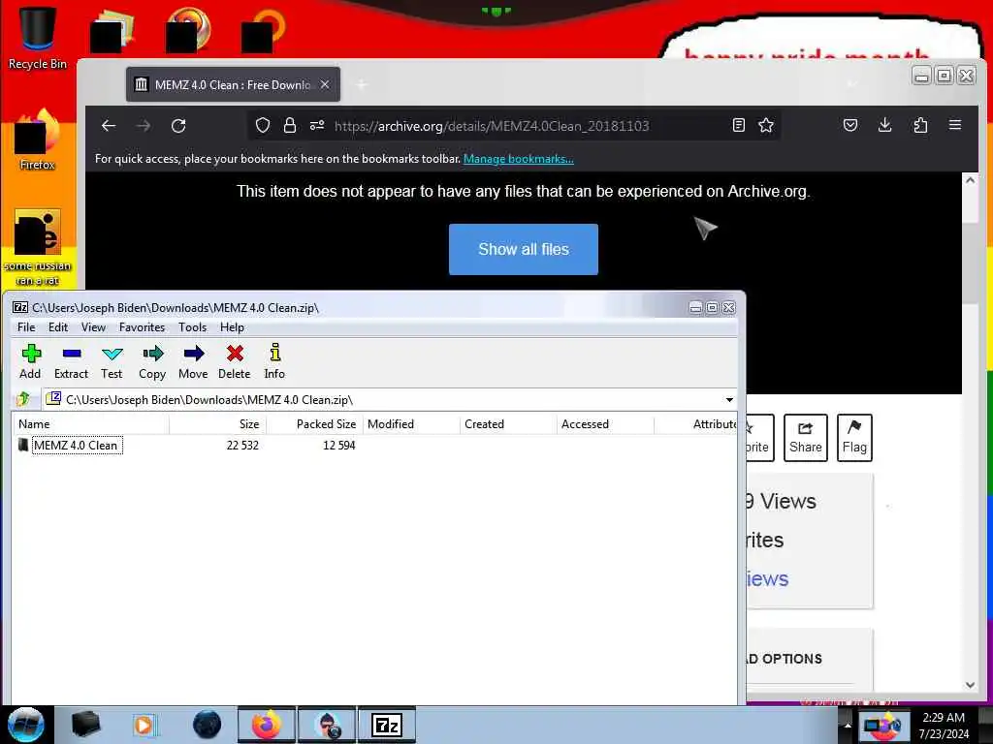Viewport: 993px width, 744px height.
Task: Open 7-Zip Help menu
Action: click(x=232, y=327)
